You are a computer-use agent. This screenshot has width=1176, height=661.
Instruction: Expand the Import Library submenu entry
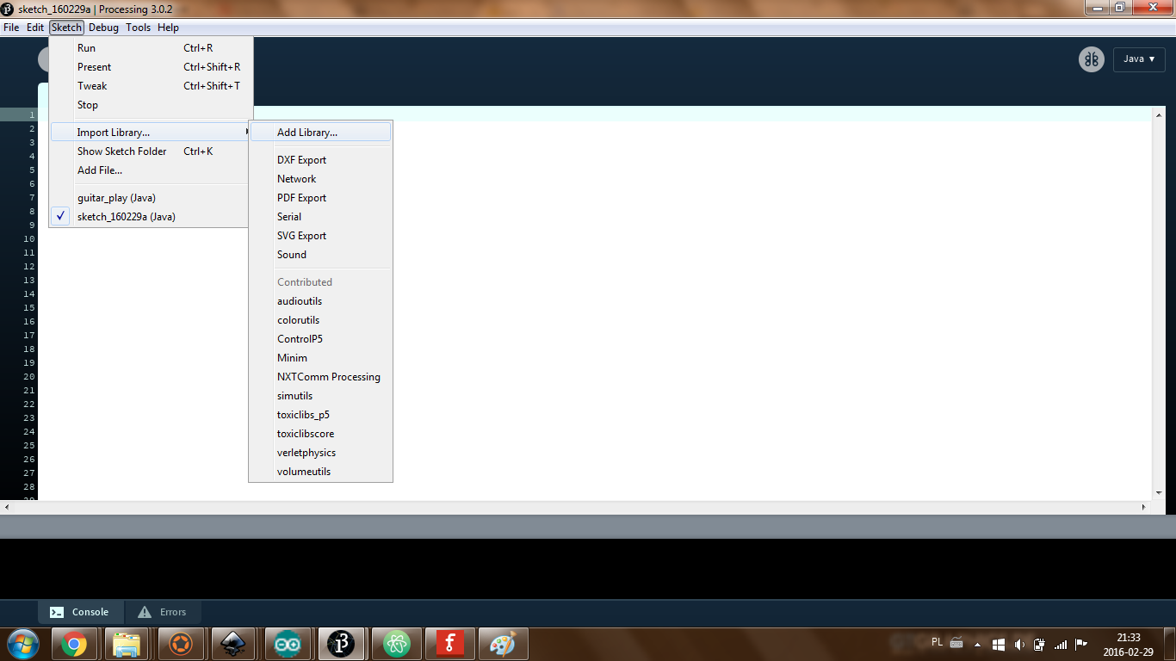[x=151, y=133]
